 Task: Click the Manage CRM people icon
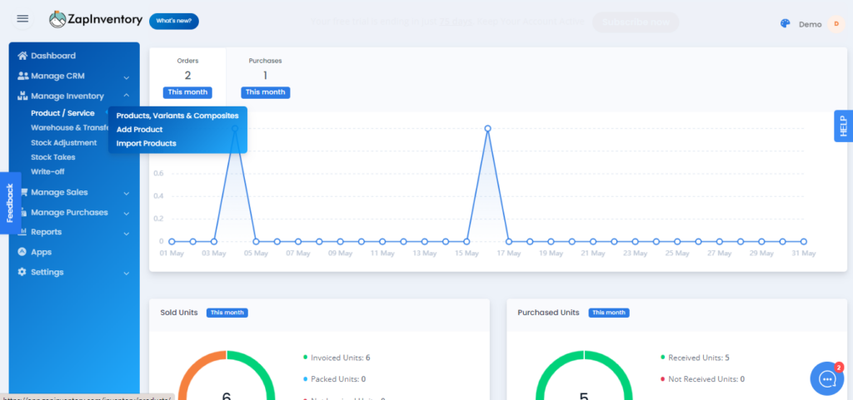(22, 76)
